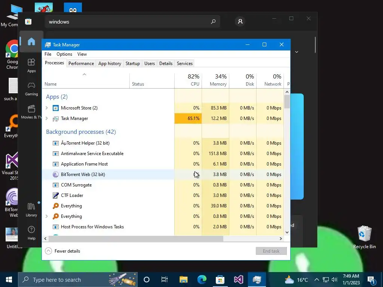Select the µTorrent Helper (32 bit) row

(163, 143)
